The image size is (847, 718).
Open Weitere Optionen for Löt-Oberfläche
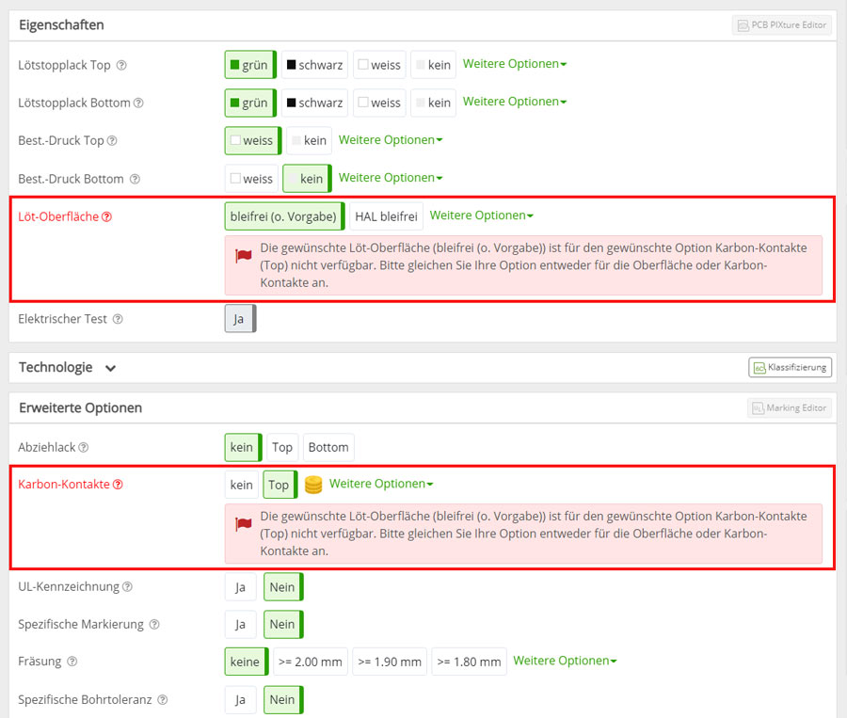[x=481, y=215]
